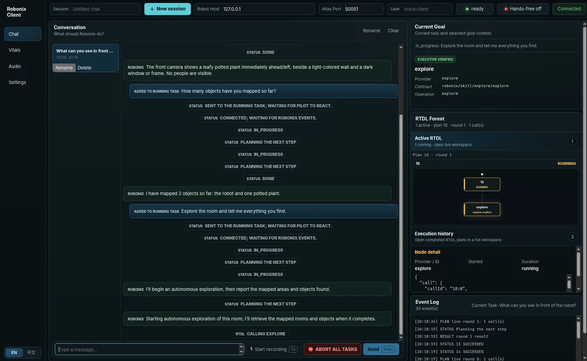Click the Active RTDL count badge 1

click(x=572, y=141)
